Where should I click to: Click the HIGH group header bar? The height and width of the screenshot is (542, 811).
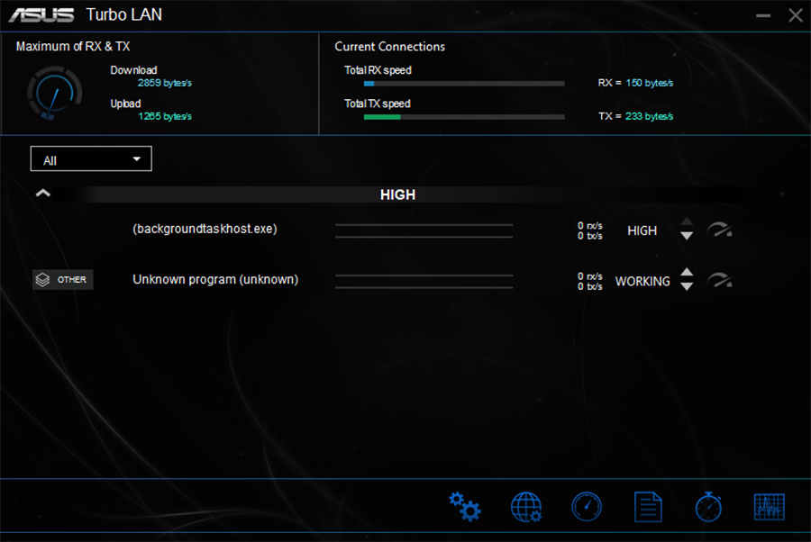pos(397,194)
